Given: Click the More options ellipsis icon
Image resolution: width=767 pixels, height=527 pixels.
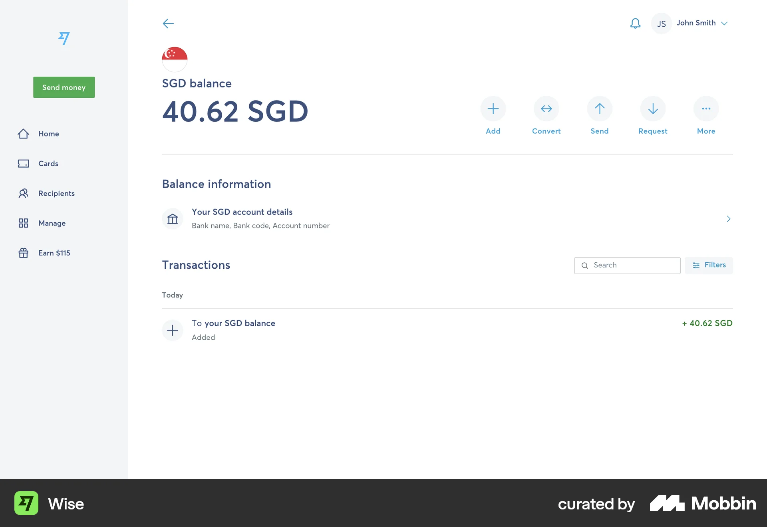Looking at the screenshot, I should 705,109.
